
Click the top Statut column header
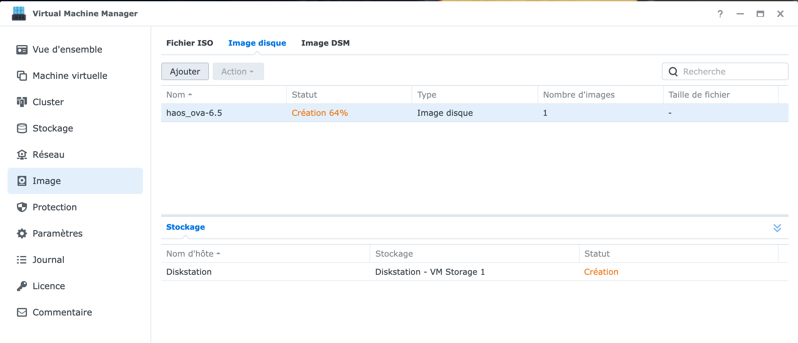coord(349,95)
